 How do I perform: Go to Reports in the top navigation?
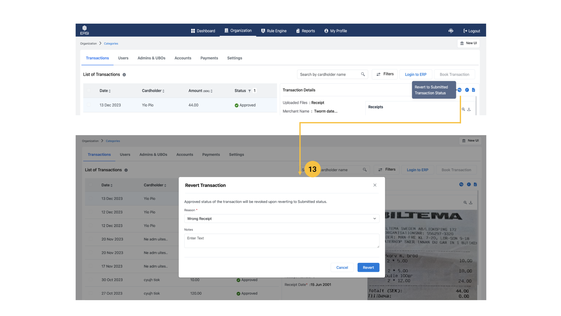coord(305,31)
